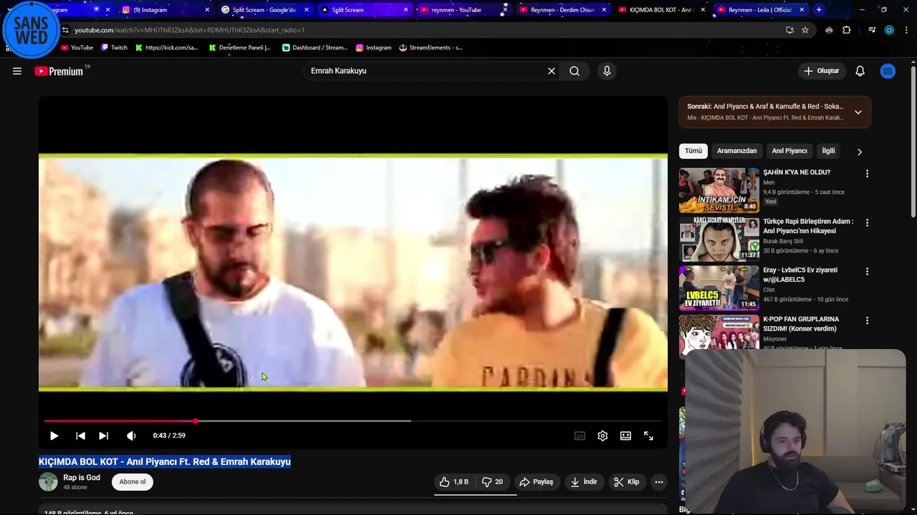This screenshot has height=515, width=917.
Task: Switch to Split Scream - Google'da tab
Action: pyautogui.click(x=264, y=10)
